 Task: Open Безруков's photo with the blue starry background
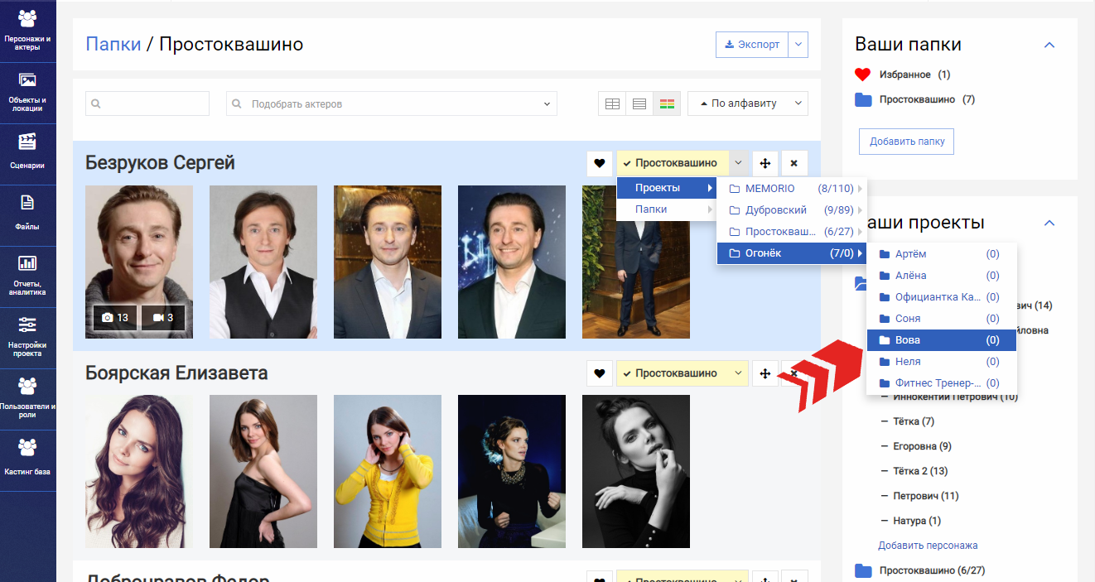point(512,262)
